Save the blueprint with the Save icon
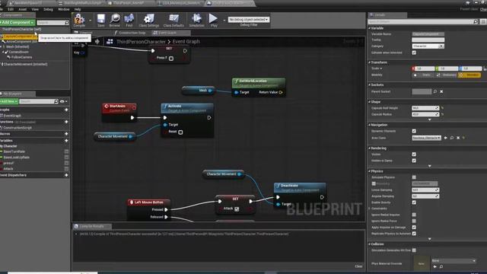487x274 pixels. tap(101, 21)
